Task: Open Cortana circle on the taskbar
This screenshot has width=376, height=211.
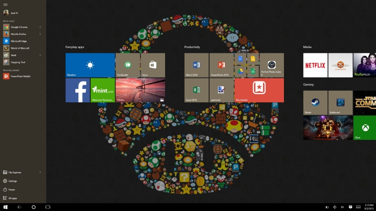Action: tap(34, 207)
